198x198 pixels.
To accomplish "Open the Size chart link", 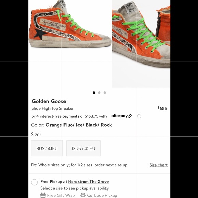I will [x=158, y=165].
